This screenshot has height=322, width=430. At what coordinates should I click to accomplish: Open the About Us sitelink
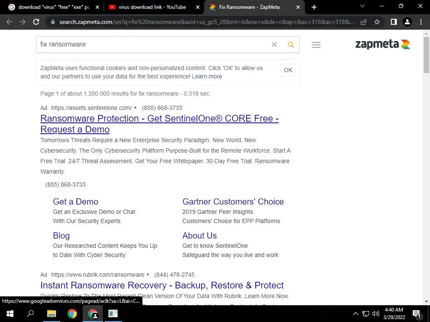[199, 236]
